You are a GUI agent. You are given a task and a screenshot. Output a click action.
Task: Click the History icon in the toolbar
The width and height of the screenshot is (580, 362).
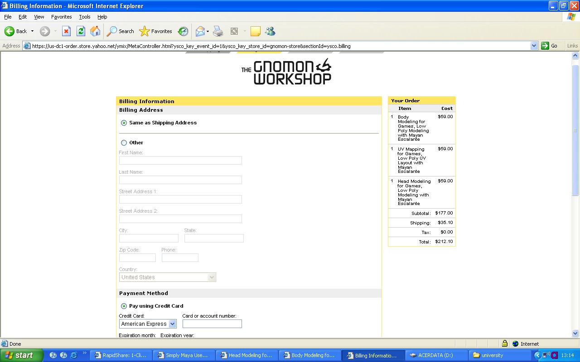[x=183, y=31]
